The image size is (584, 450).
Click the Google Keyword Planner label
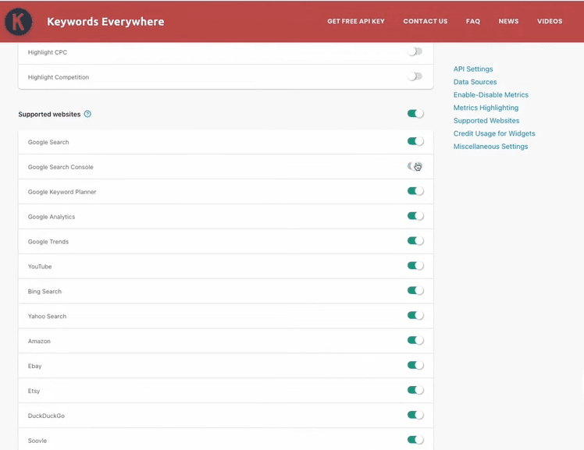(62, 192)
